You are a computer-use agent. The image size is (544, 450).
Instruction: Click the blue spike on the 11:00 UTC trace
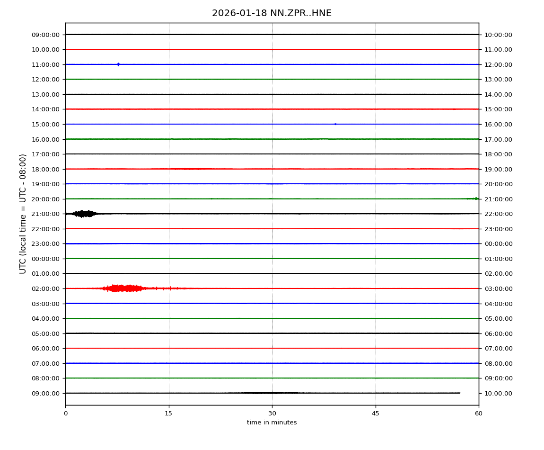(x=118, y=64)
